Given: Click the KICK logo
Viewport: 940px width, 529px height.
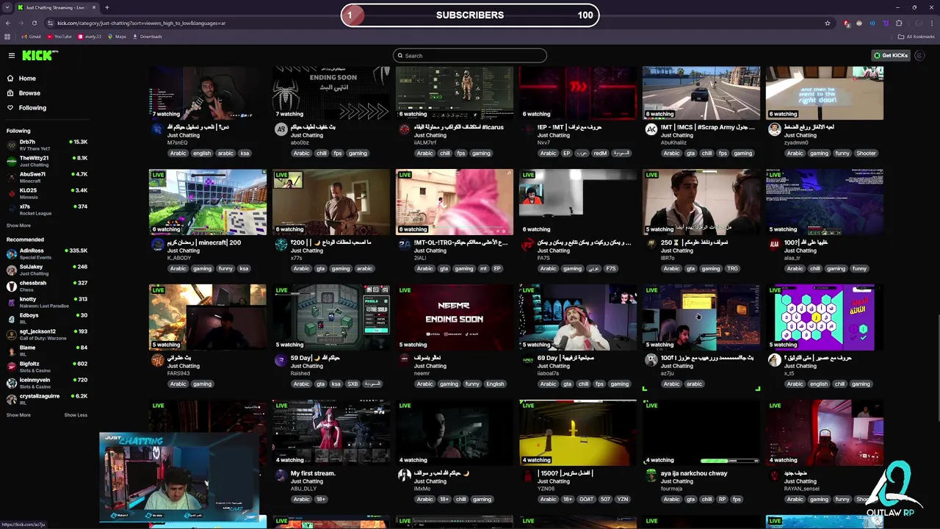Looking at the screenshot, I should [38, 55].
